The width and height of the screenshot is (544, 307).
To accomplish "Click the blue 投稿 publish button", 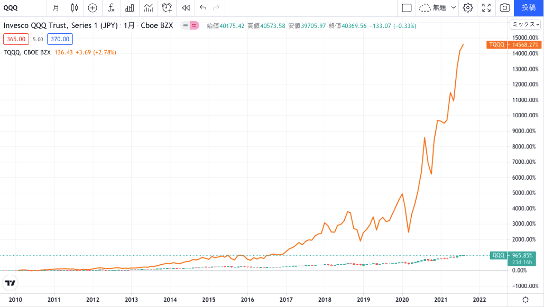I will [x=529, y=7].
